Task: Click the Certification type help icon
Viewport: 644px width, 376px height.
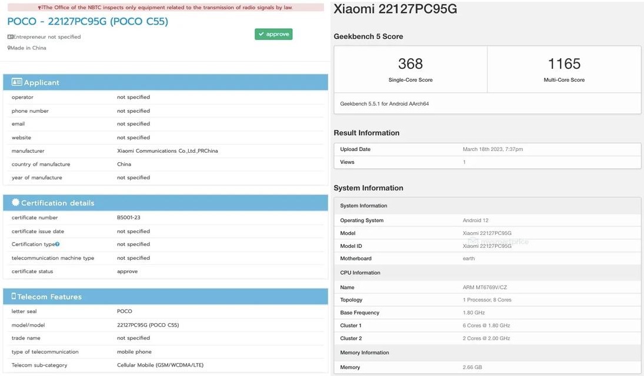Action: 57,244
